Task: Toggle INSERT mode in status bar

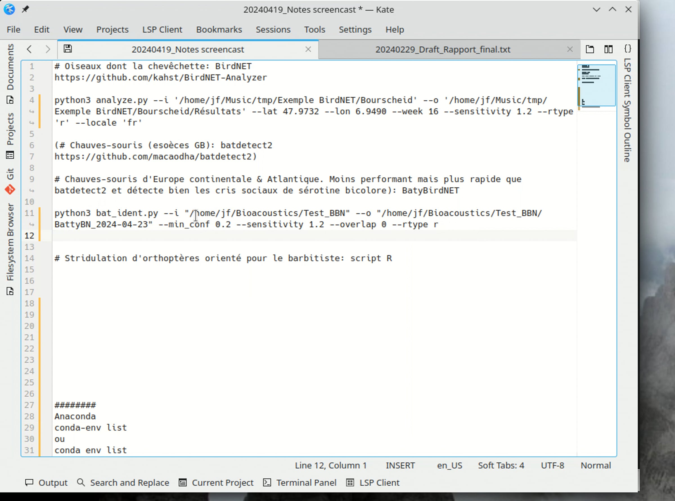Action: point(400,465)
